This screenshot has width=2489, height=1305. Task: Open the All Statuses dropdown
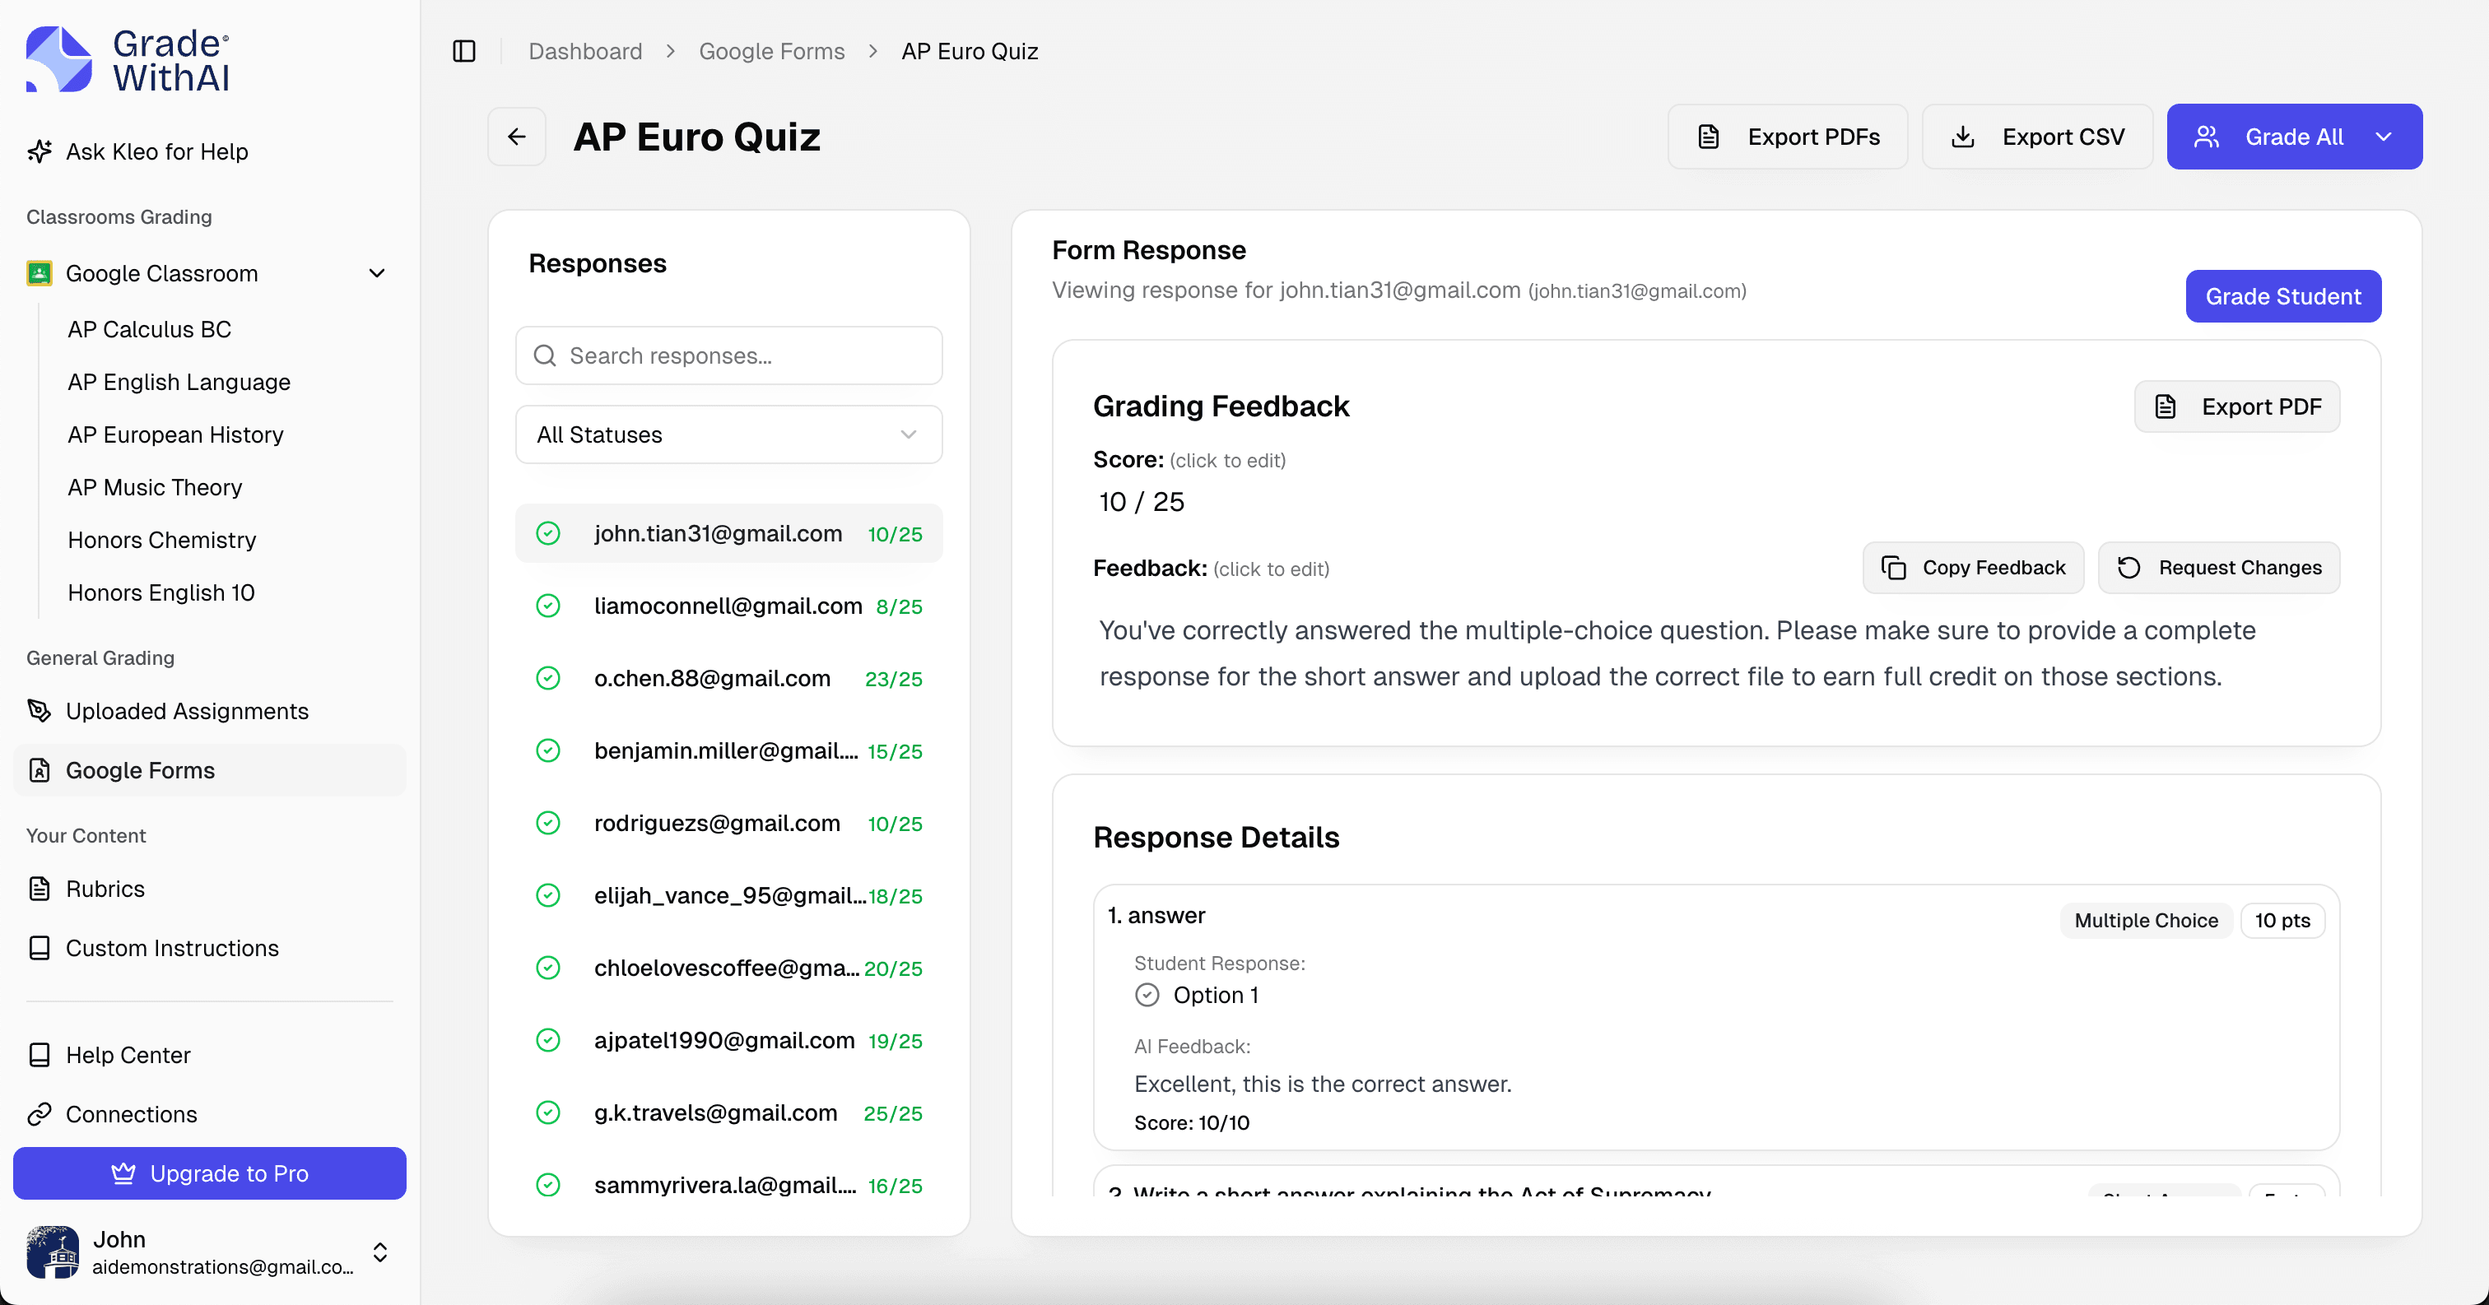coord(728,434)
